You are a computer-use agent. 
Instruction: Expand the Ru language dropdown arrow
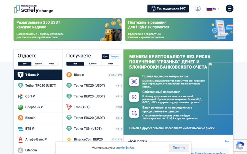pos(218,8)
